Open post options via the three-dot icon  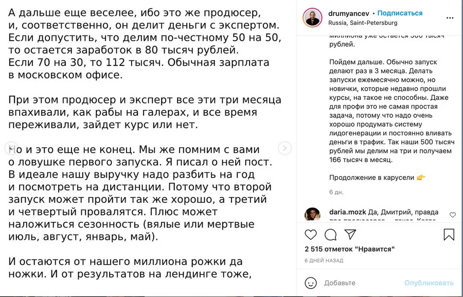pyautogui.click(x=450, y=16)
